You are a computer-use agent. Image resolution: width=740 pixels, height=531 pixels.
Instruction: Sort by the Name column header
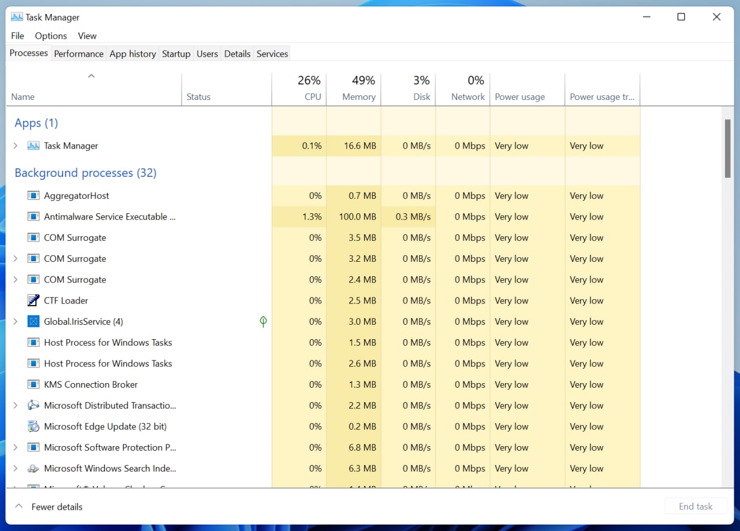tap(94, 89)
